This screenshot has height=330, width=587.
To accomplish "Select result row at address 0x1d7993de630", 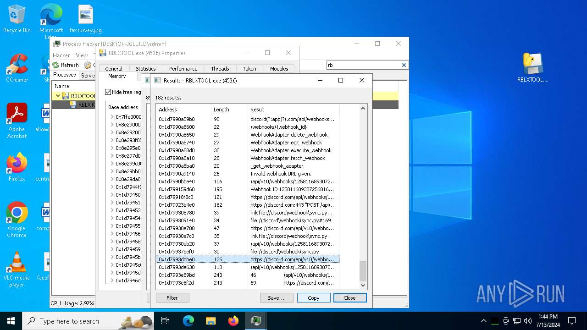I will (x=248, y=267).
